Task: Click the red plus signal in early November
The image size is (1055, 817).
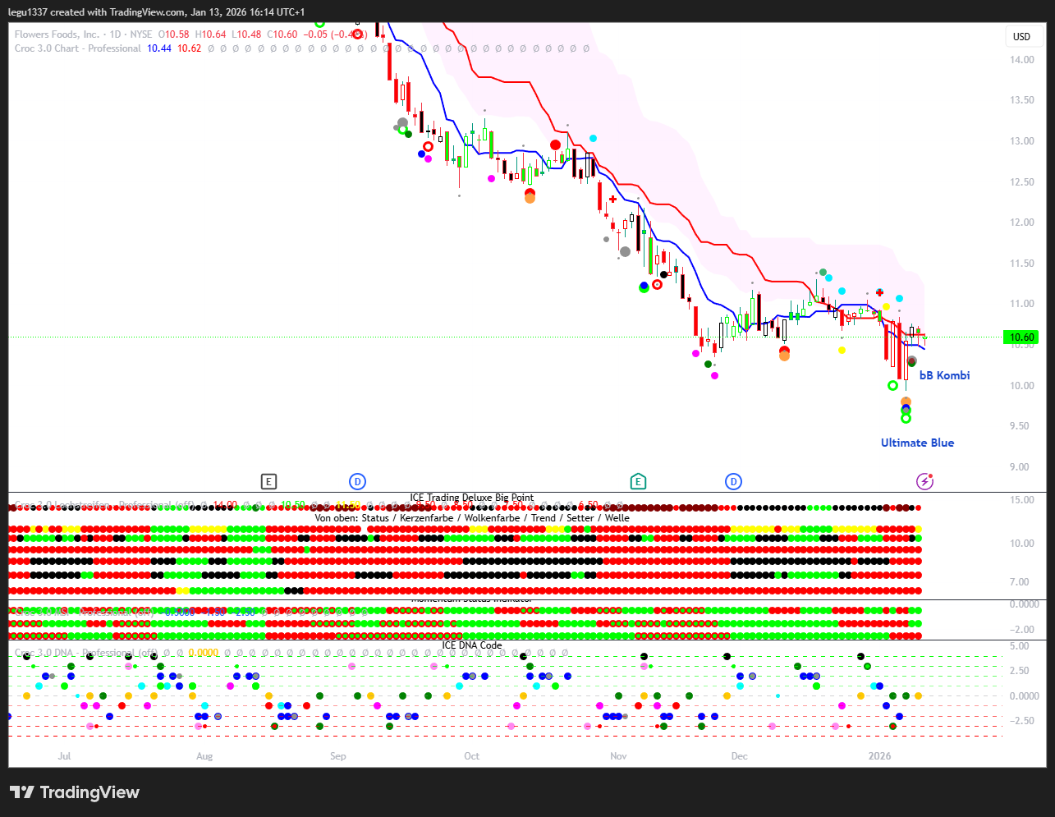Action: (612, 199)
